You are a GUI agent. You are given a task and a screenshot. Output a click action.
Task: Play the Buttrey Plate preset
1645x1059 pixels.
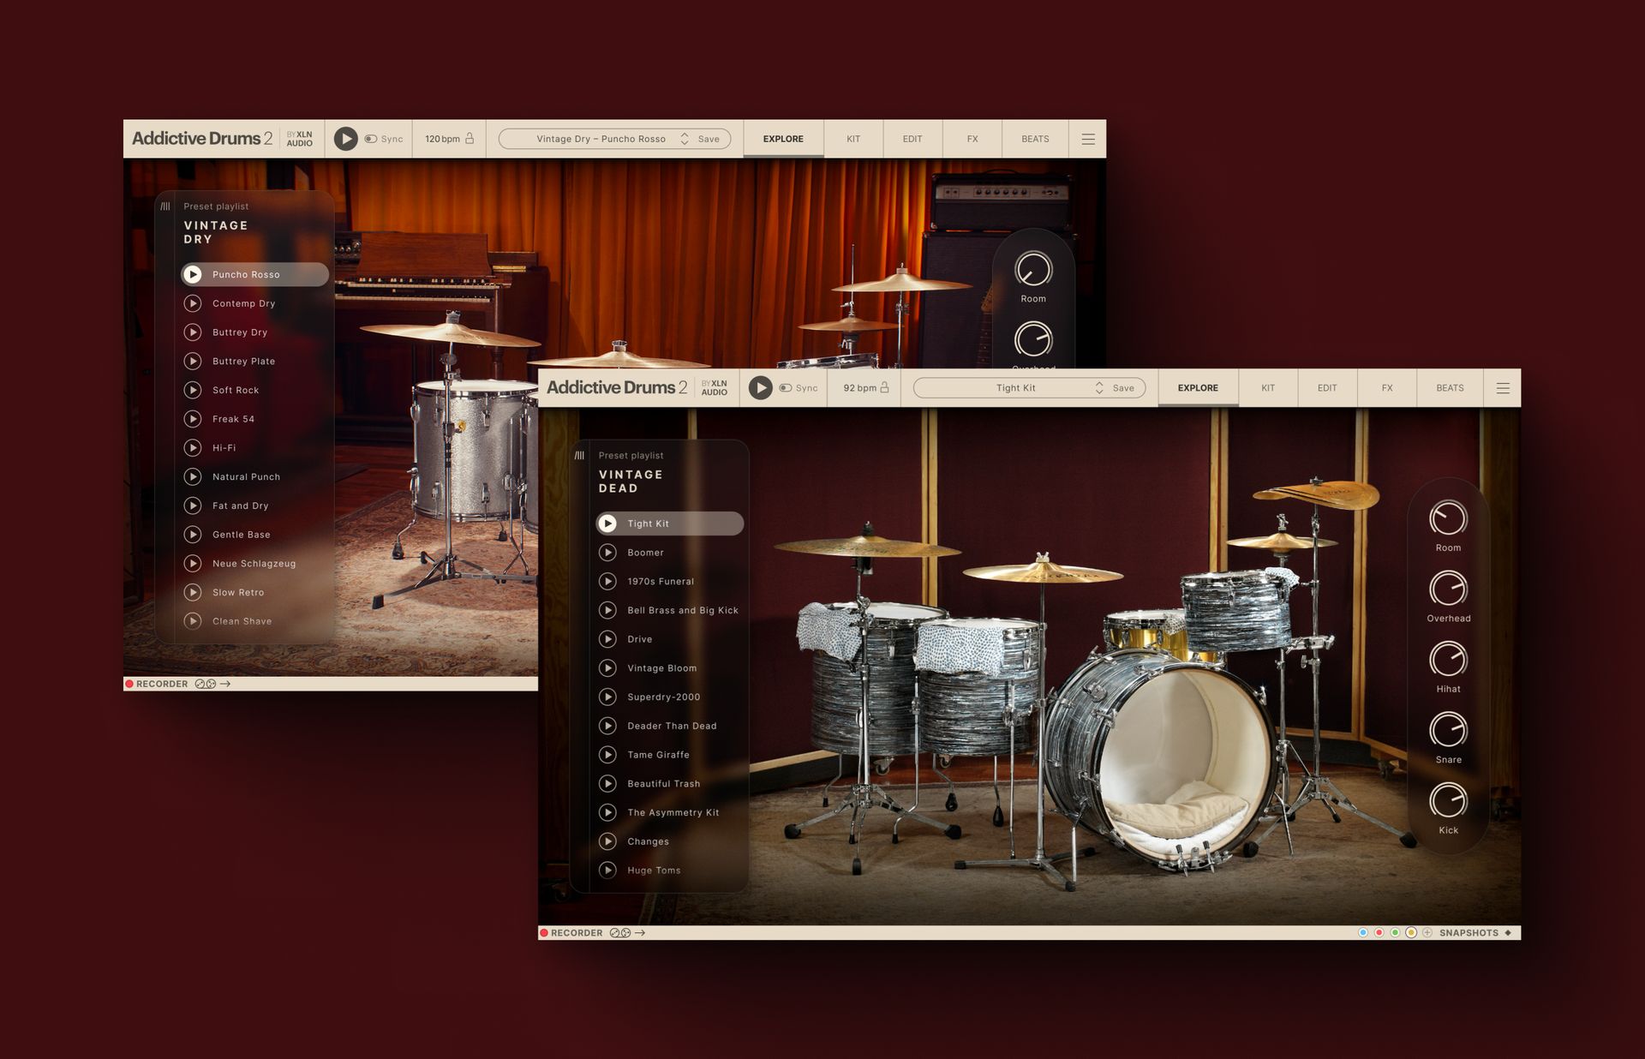[193, 361]
